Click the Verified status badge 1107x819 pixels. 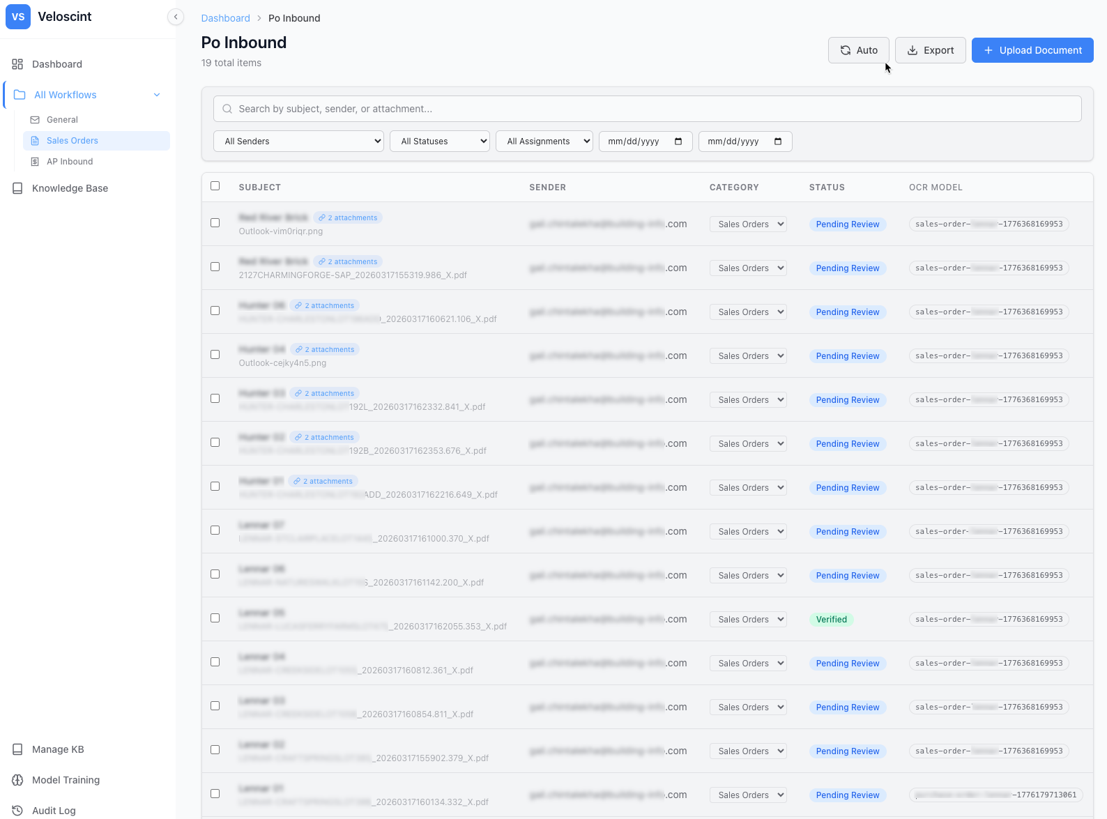pyautogui.click(x=832, y=620)
